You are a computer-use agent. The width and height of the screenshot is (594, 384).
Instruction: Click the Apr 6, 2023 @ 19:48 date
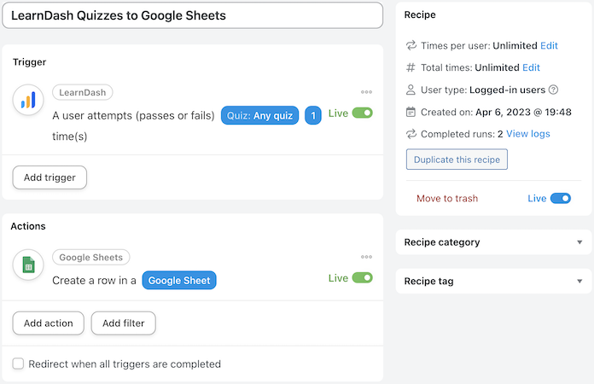click(x=523, y=112)
